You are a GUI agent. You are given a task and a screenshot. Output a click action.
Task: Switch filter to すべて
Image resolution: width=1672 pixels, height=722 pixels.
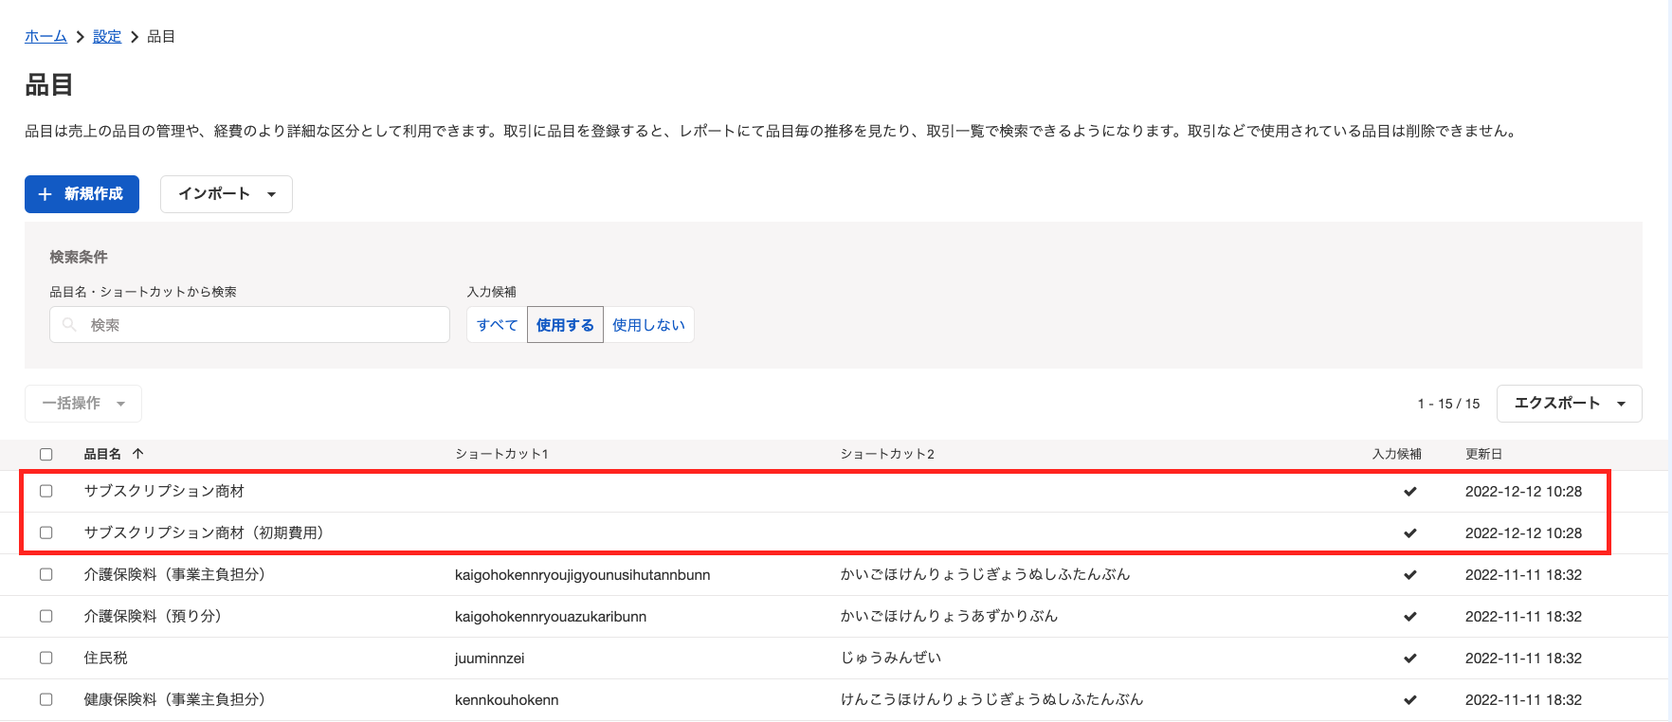tap(497, 325)
